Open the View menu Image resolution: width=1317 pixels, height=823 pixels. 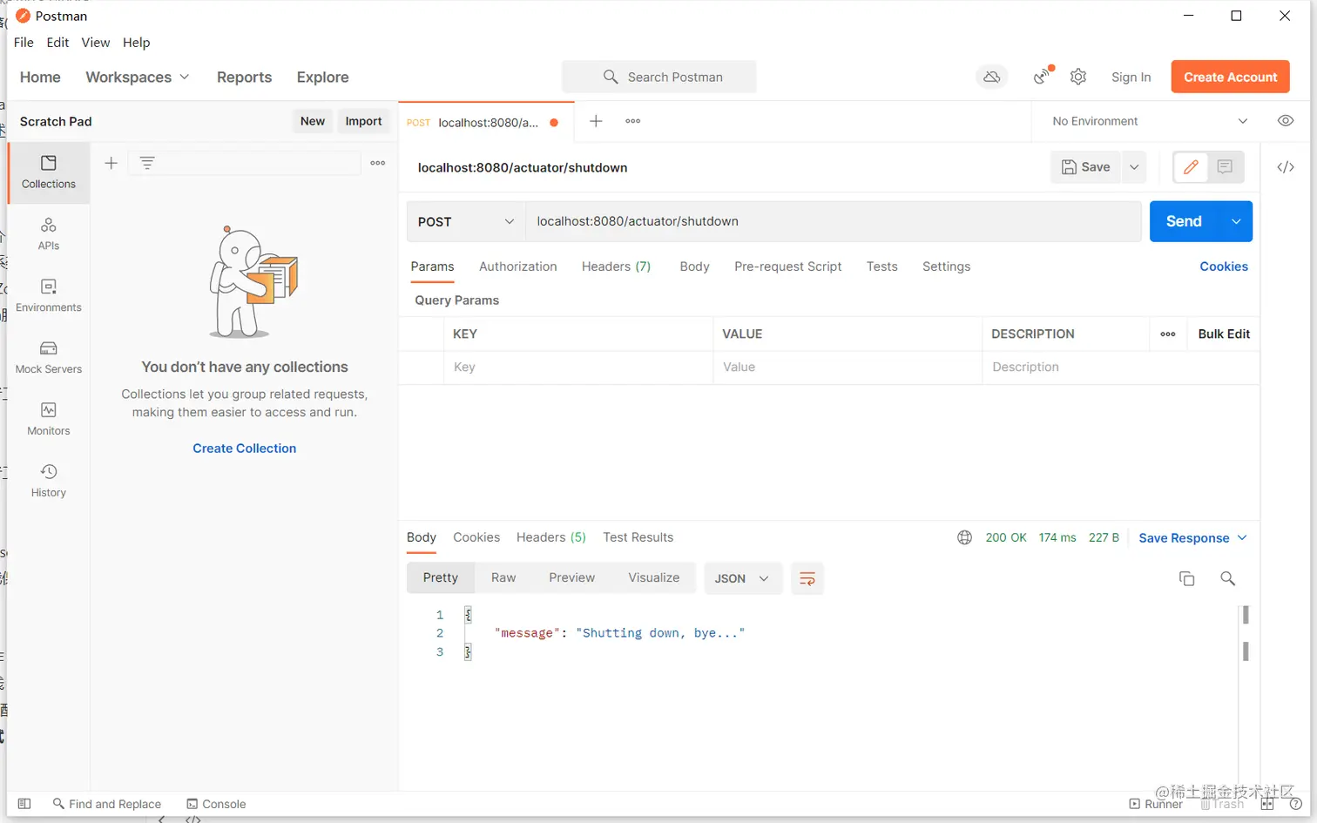tap(96, 42)
